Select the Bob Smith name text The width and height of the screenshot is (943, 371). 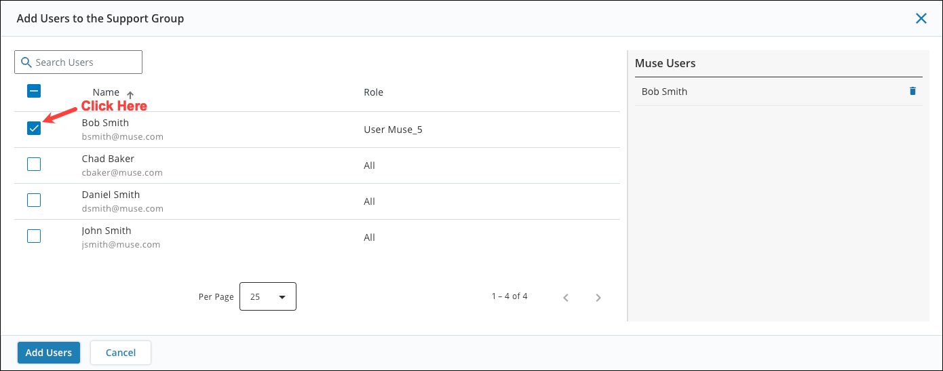pyautogui.click(x=105, y=123)
